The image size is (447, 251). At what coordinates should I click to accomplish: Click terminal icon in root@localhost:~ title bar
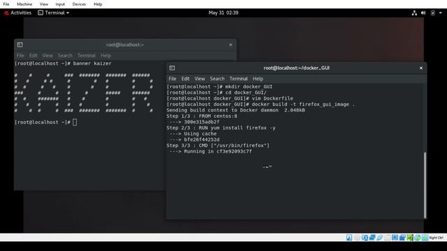coord(20,45)
